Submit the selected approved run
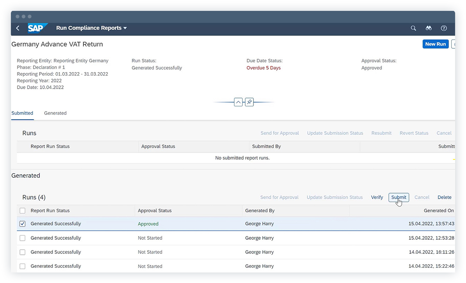 coord(398,197)
